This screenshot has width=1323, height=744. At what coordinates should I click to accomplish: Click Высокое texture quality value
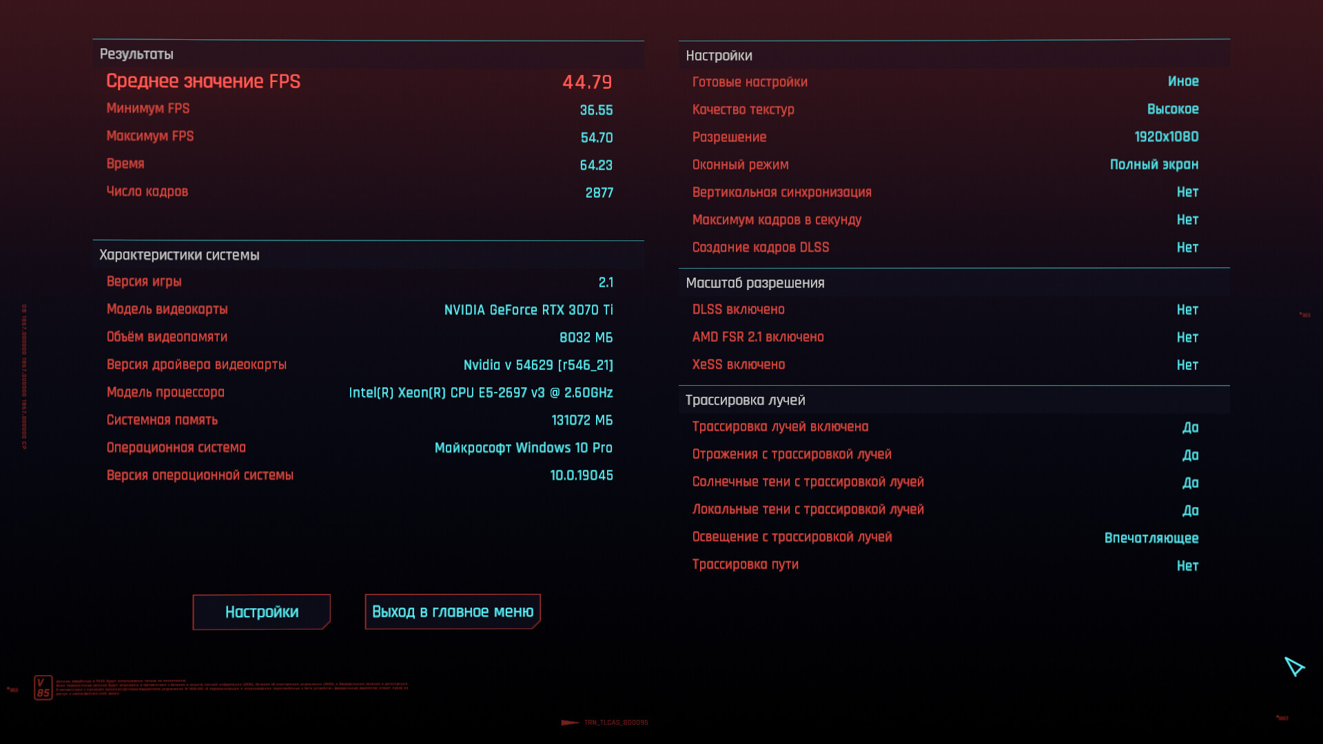(x=1172, y=110)
